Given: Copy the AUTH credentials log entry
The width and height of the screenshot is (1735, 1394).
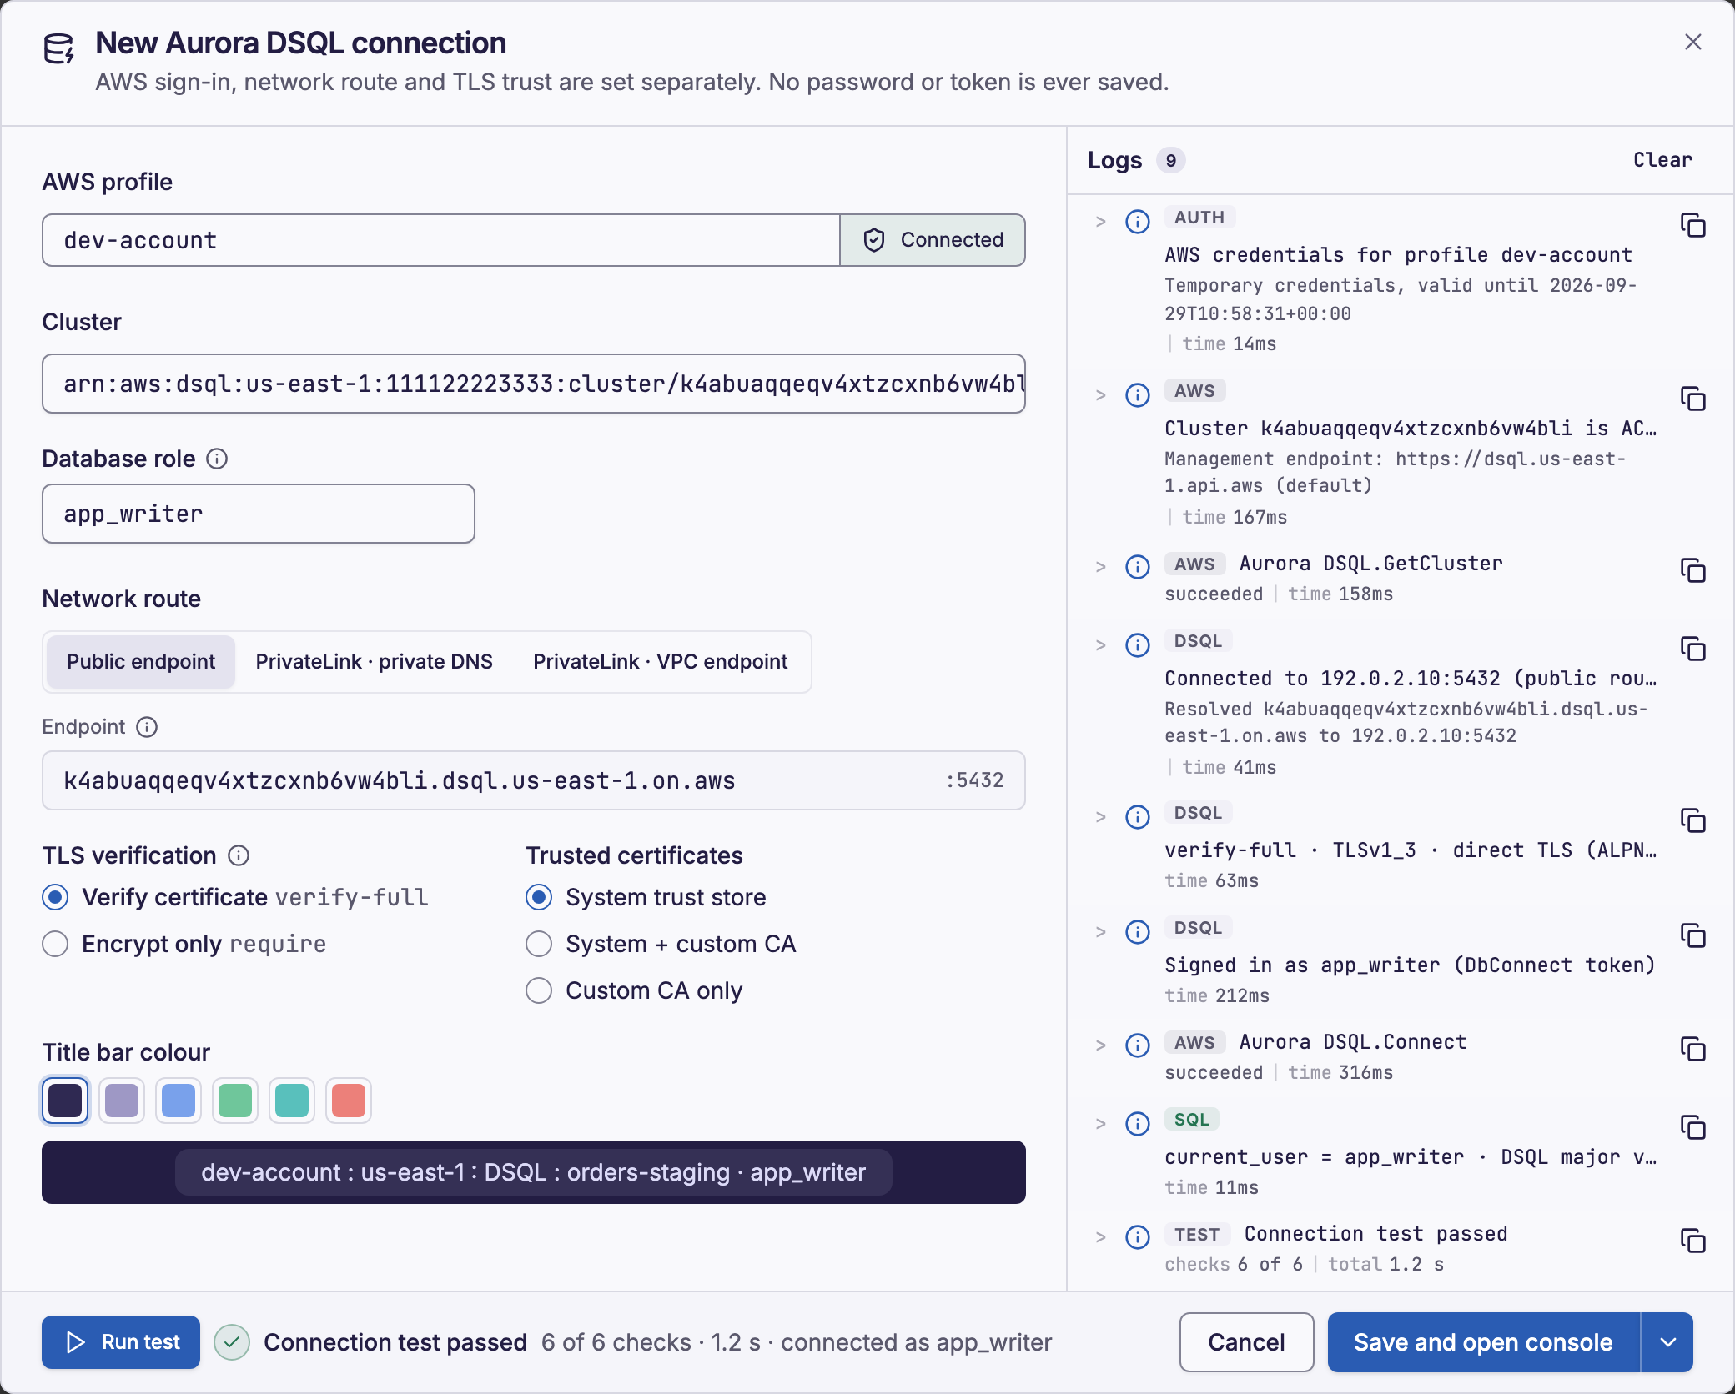Looking at the screenshot, I should [1692, 225].
